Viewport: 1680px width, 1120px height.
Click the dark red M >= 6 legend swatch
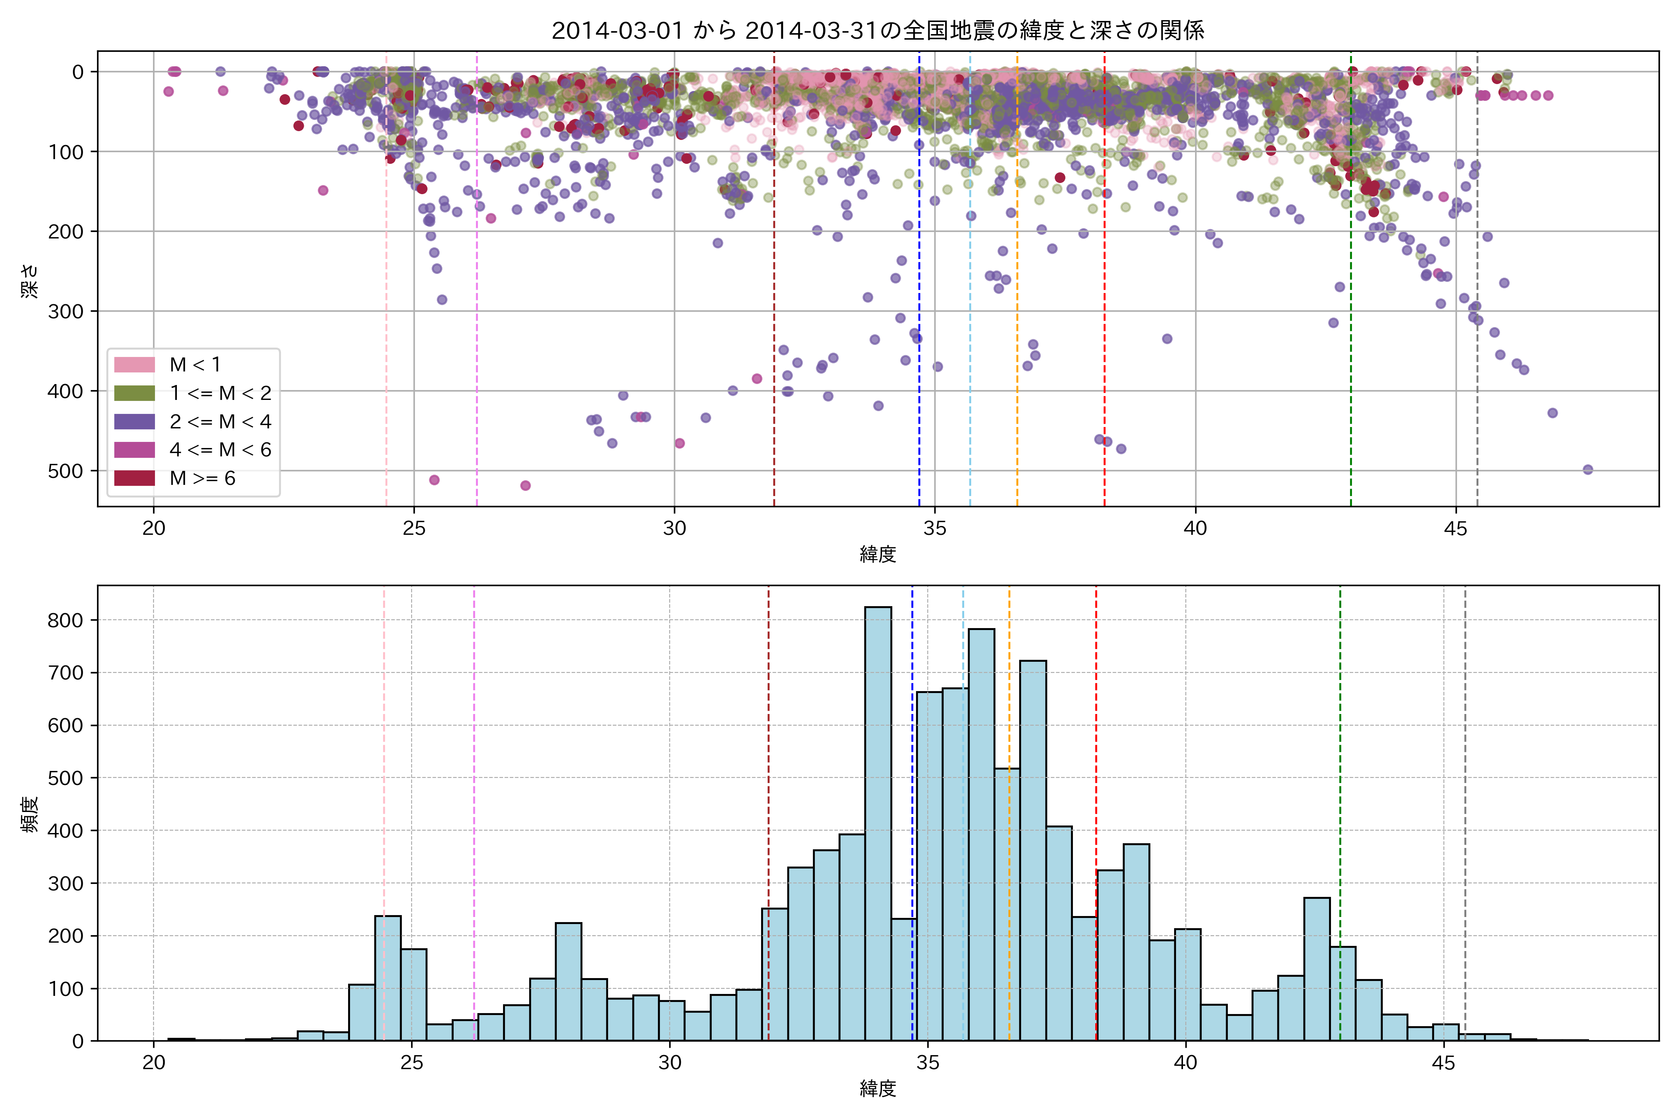pyautogui.click(x=134, y=479)
